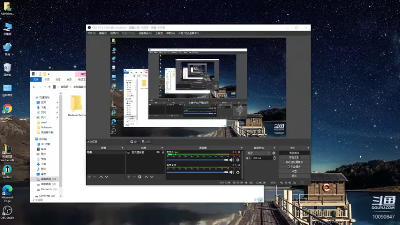Image resolution: width=400 pixels, height=225 pixels.
Task: Pop out the Scenes dock icon
Action: coord(122,148)
